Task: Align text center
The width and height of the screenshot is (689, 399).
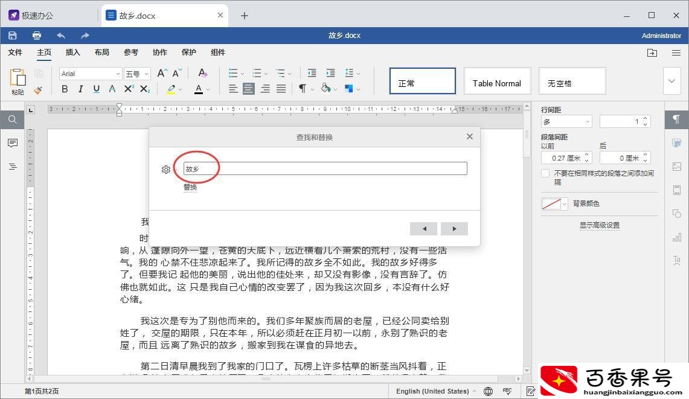Action: 249,89
